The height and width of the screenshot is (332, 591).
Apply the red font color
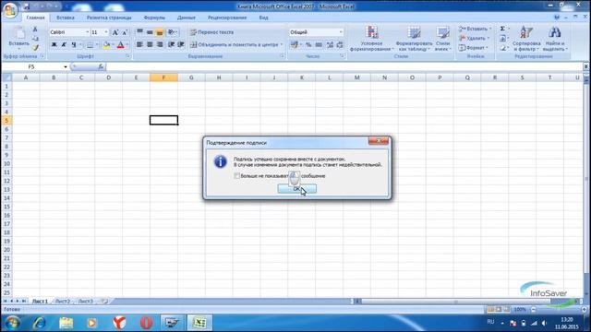click(x=121, y=45)
